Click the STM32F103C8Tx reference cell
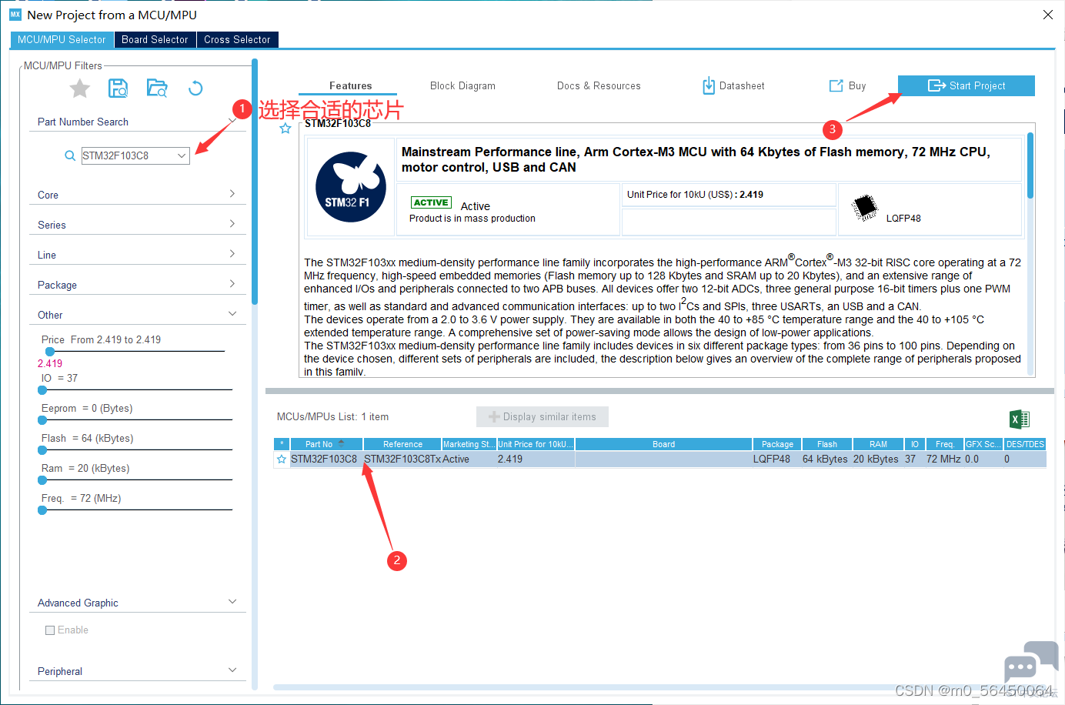This screenshot has width=1065, height=705. tap(402, 459)
